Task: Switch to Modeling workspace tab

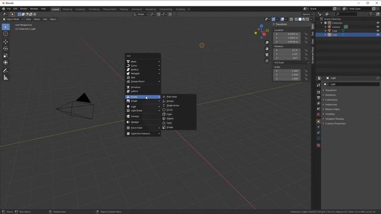Action: pyautogui.click(x=67, y=10)
